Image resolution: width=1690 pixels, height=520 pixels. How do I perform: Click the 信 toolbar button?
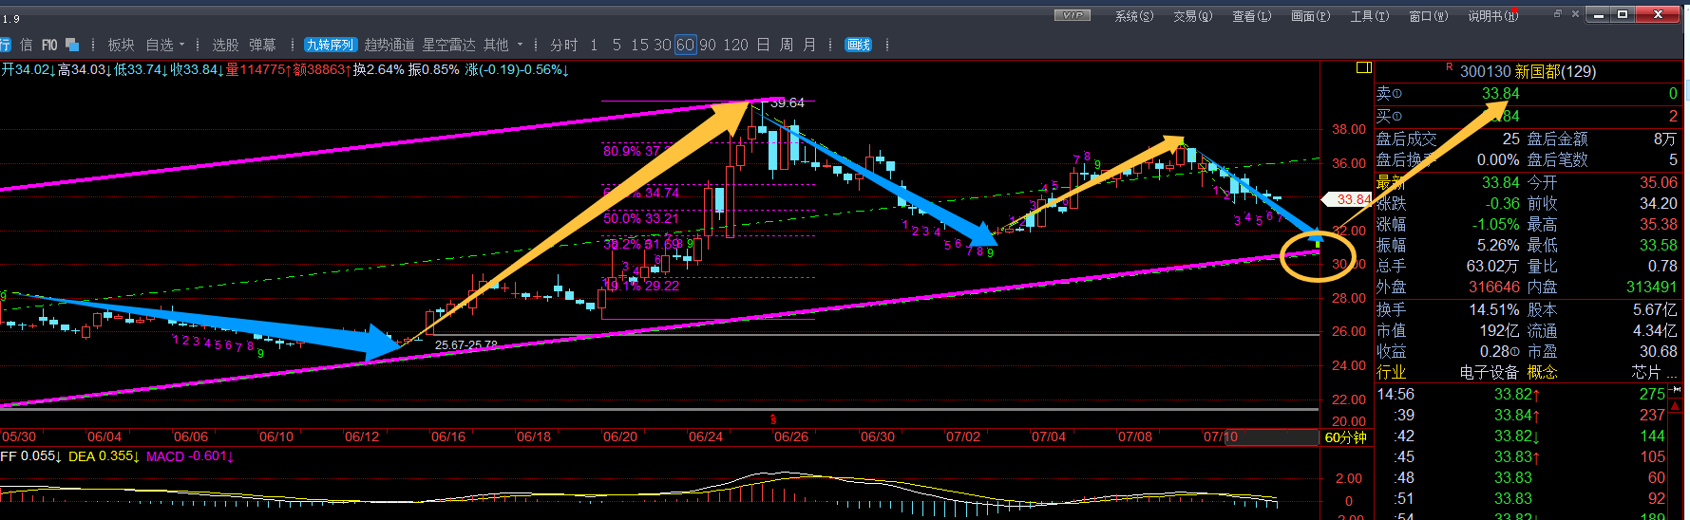[26, 45]
